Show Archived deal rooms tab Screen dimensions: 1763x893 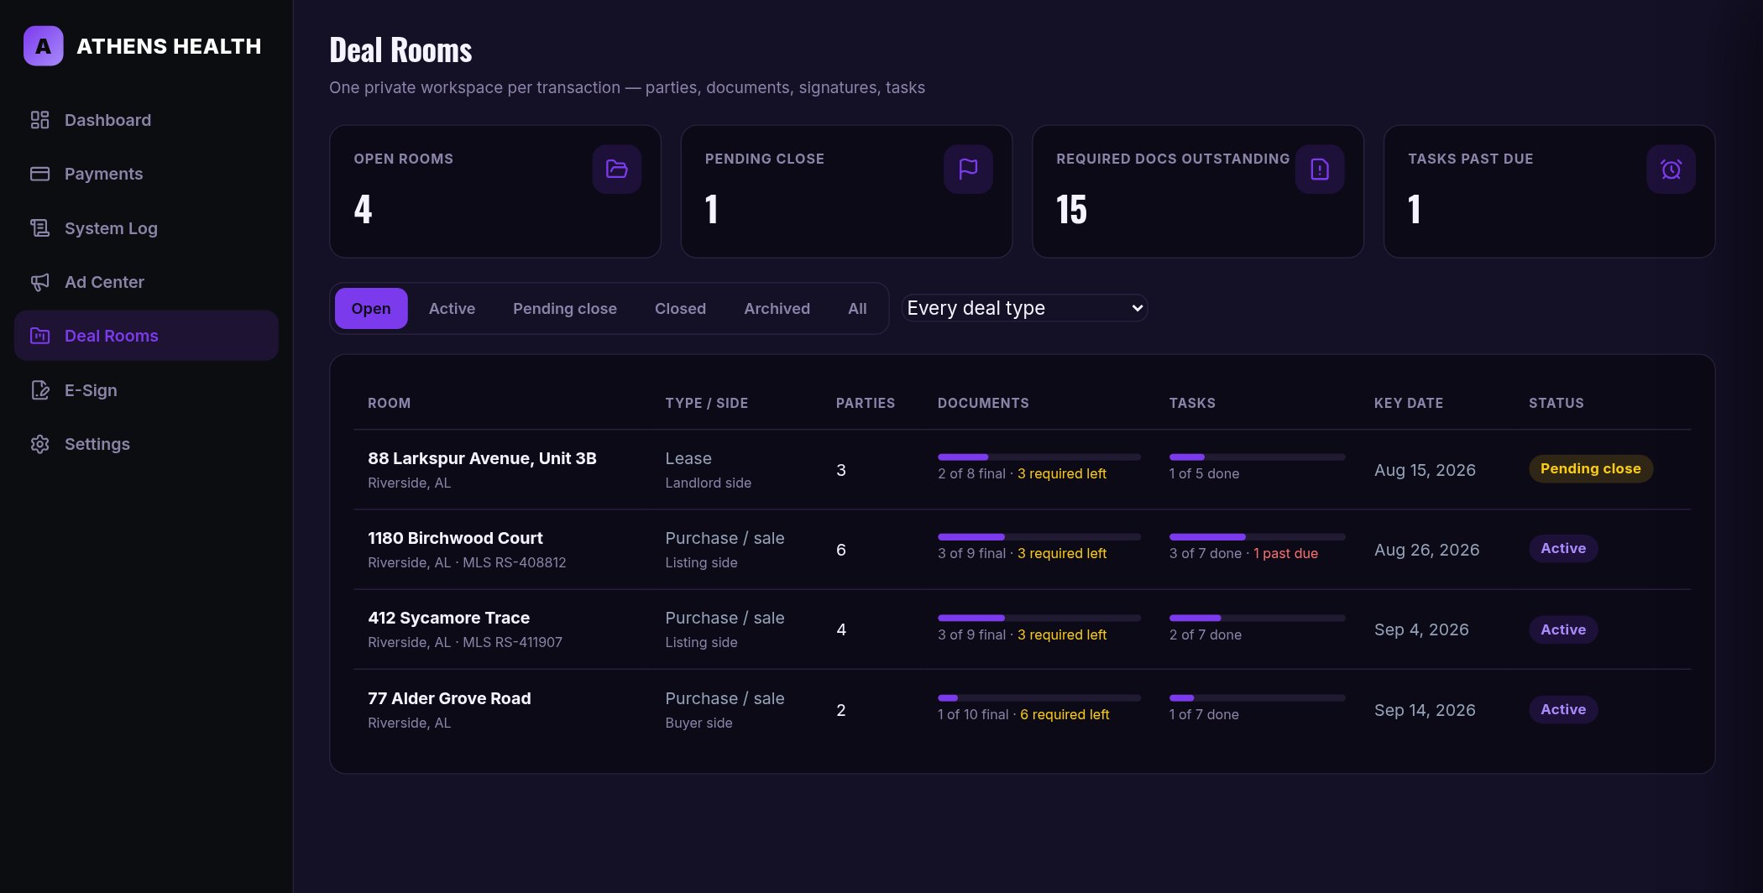pos(777,309)
